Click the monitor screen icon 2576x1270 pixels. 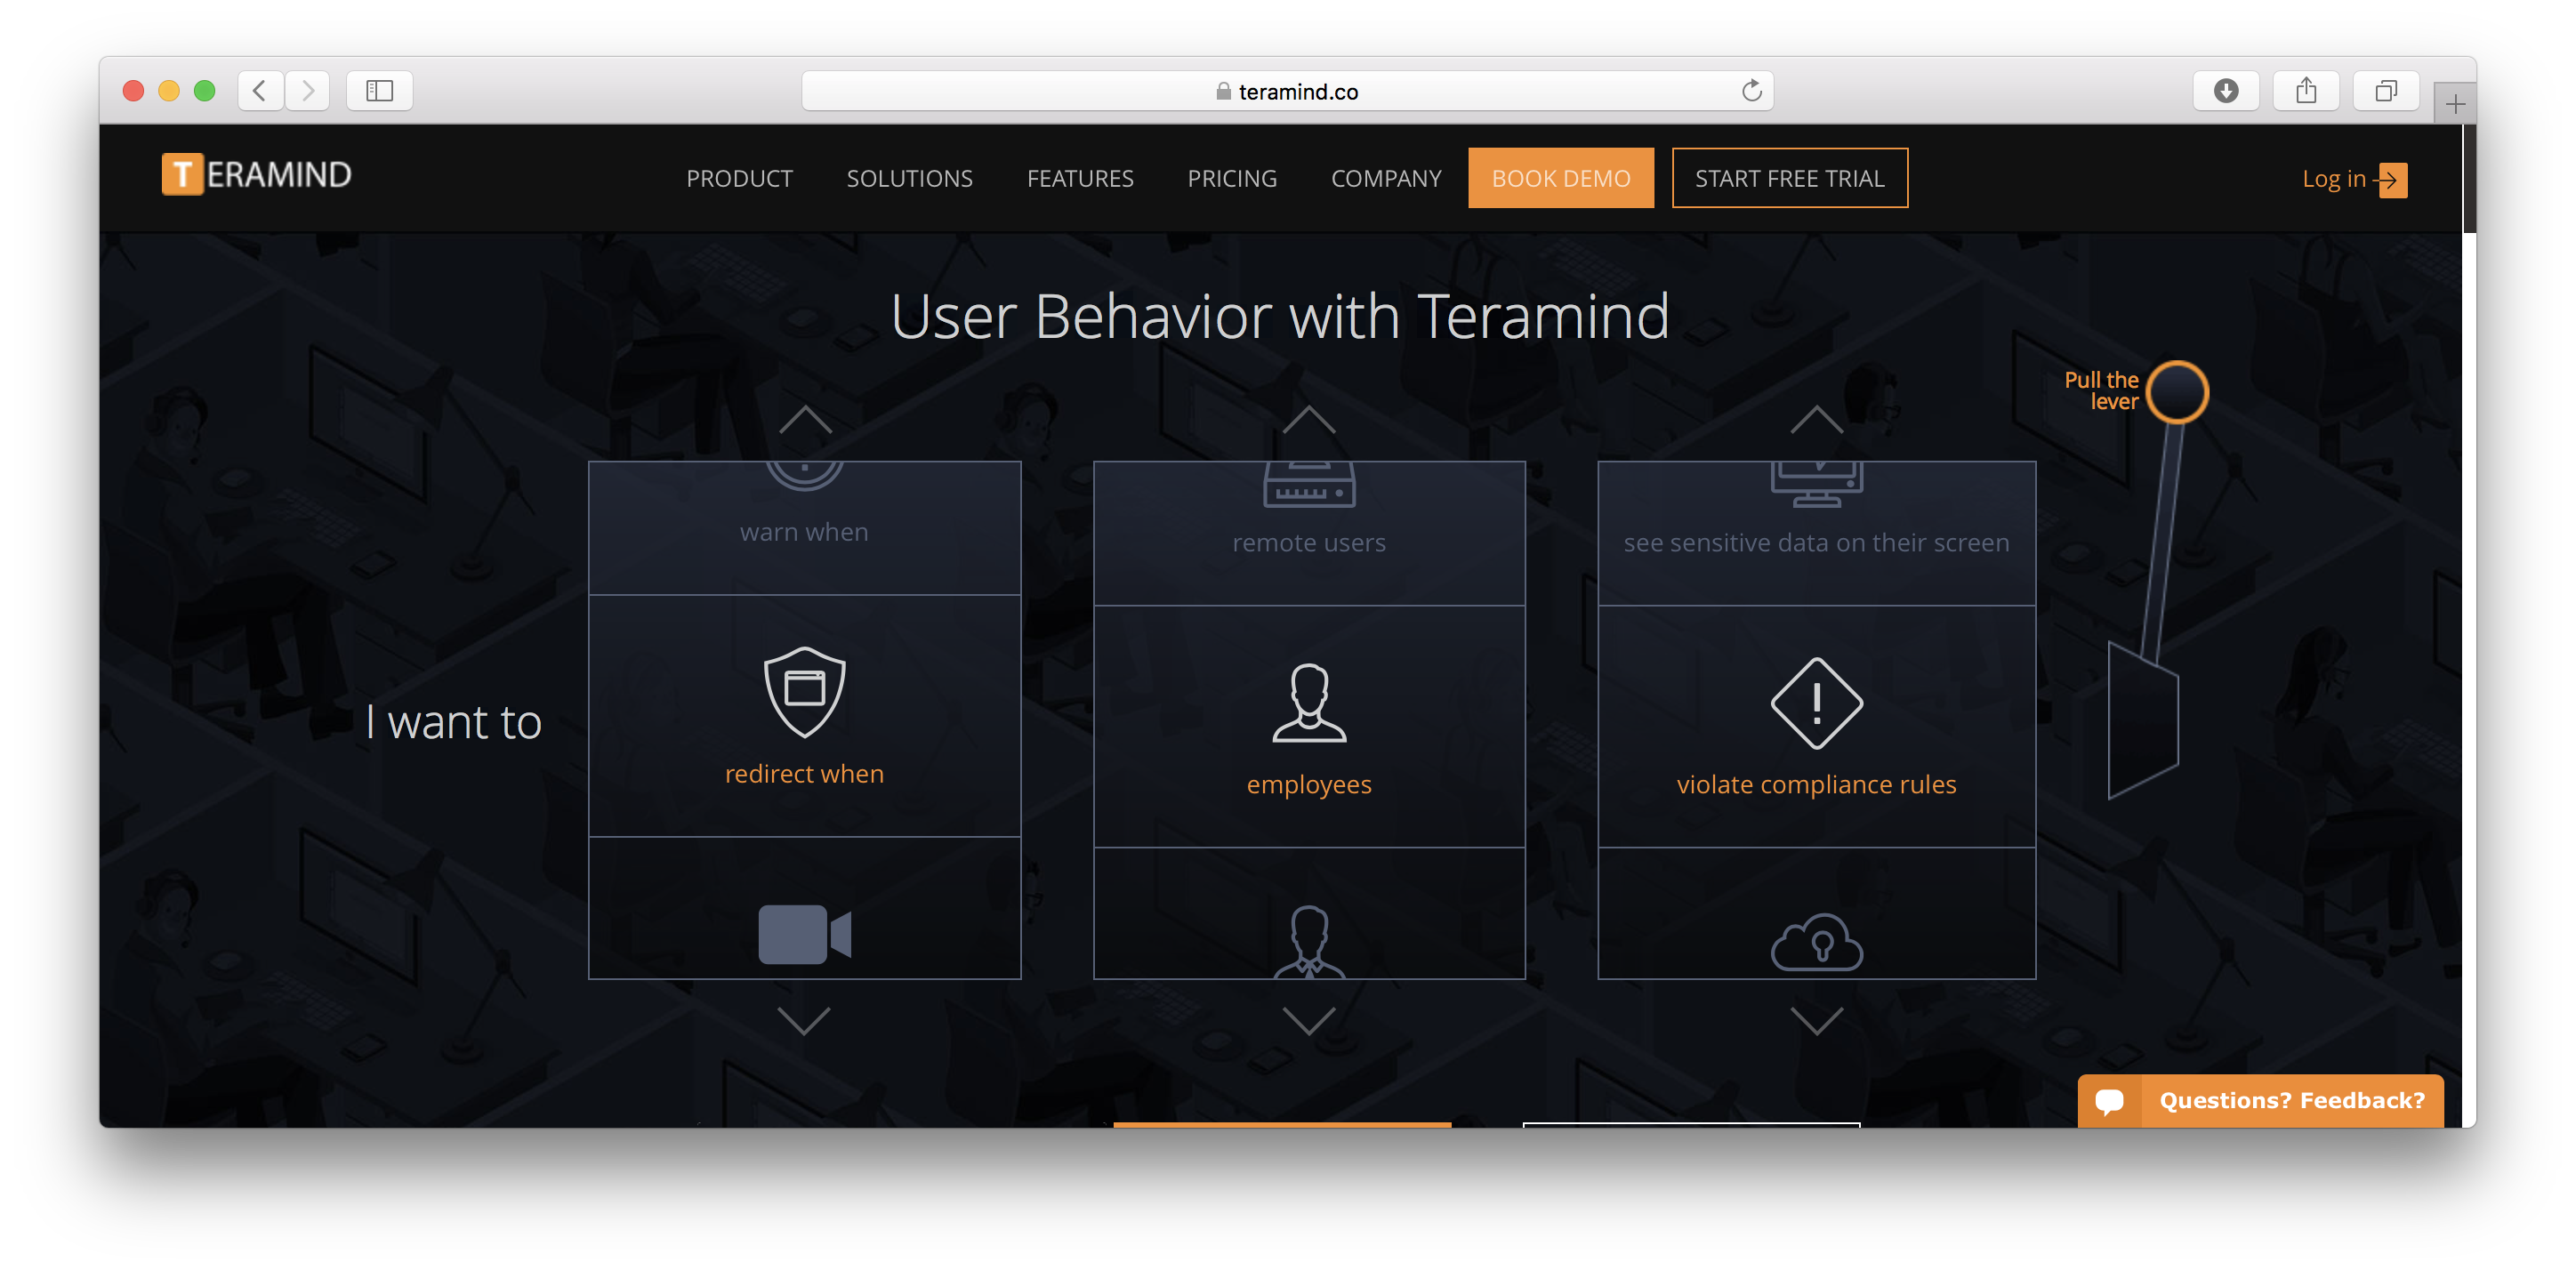tap(1816, 484)
